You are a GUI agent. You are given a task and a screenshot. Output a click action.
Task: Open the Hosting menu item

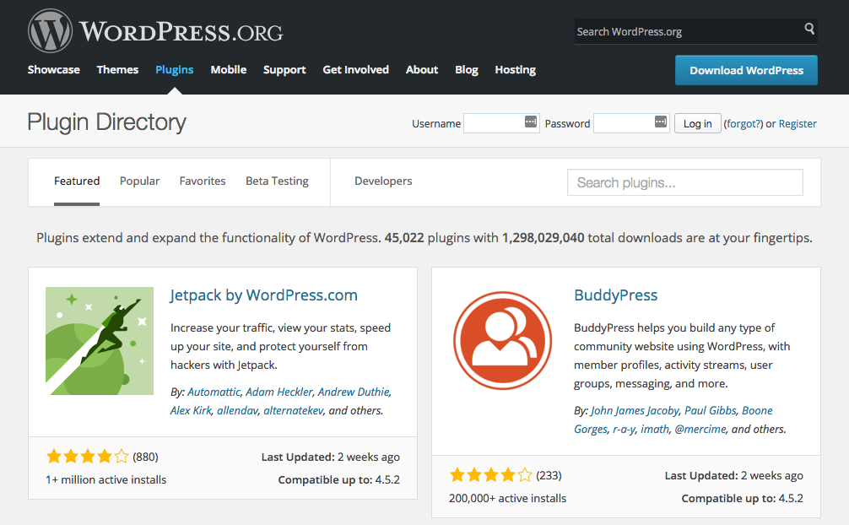click(515, 70)
